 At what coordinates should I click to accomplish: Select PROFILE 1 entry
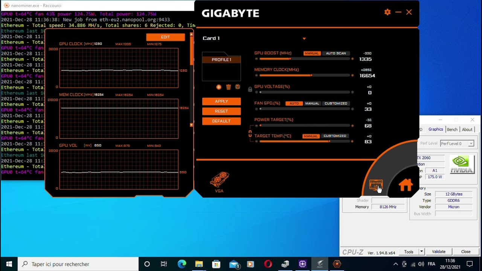pos(221,59)
